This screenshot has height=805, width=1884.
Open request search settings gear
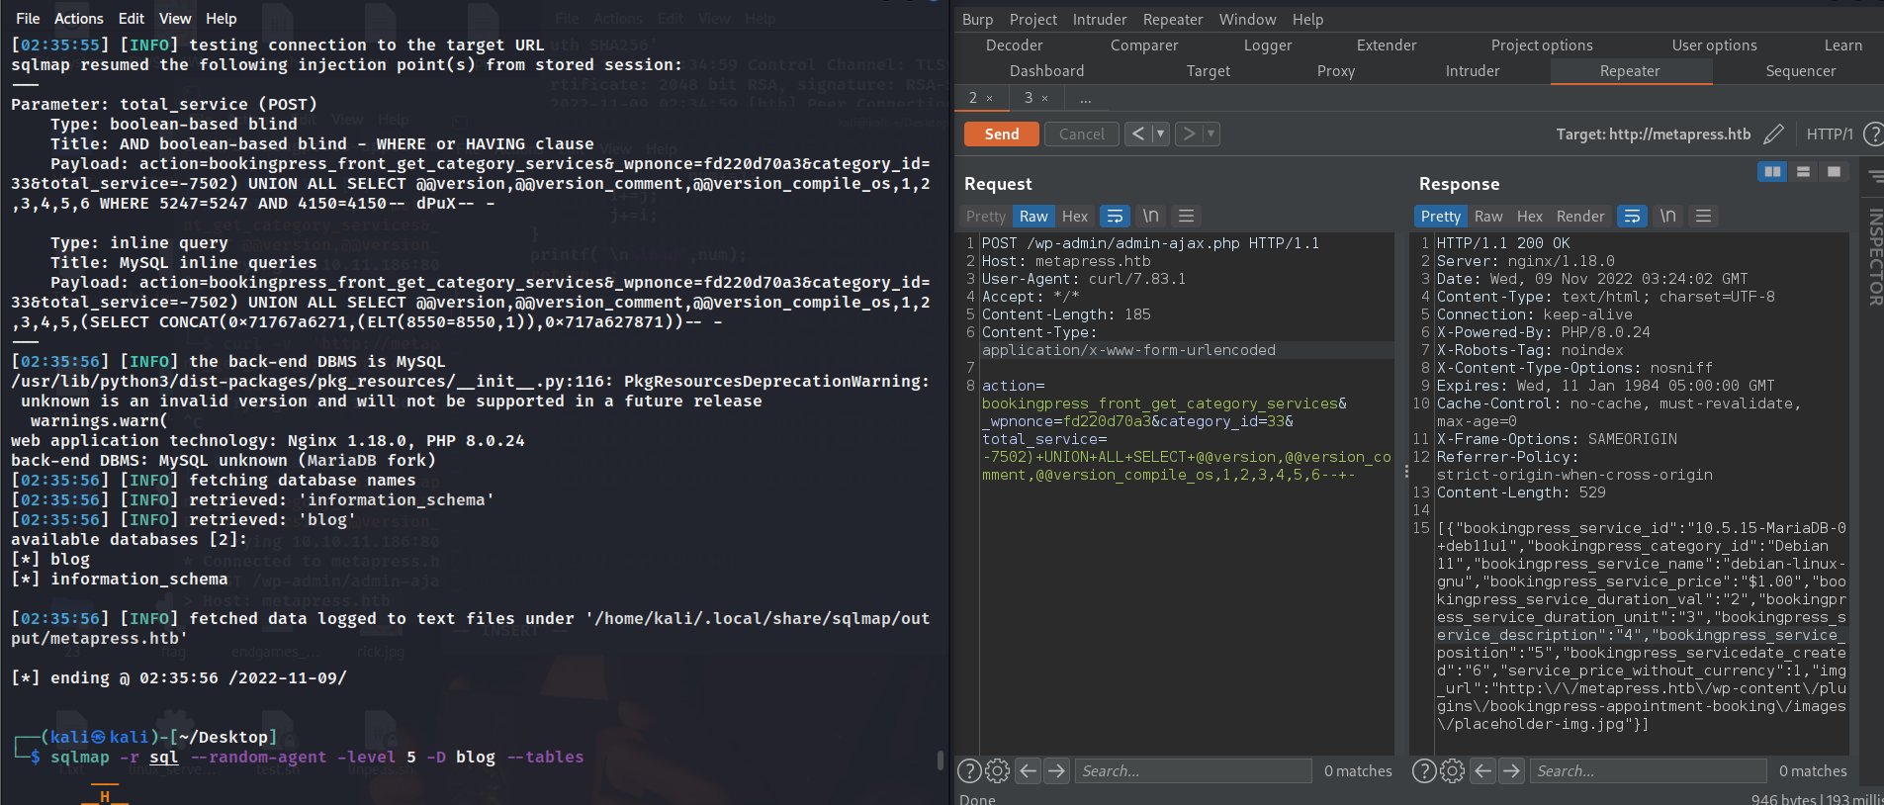coord(998,771)
